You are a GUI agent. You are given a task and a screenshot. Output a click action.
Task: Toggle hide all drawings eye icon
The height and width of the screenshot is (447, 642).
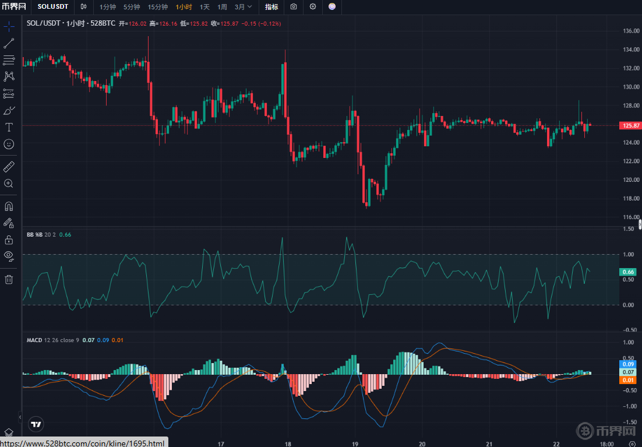pyautogui.click(x=9, y=255)
